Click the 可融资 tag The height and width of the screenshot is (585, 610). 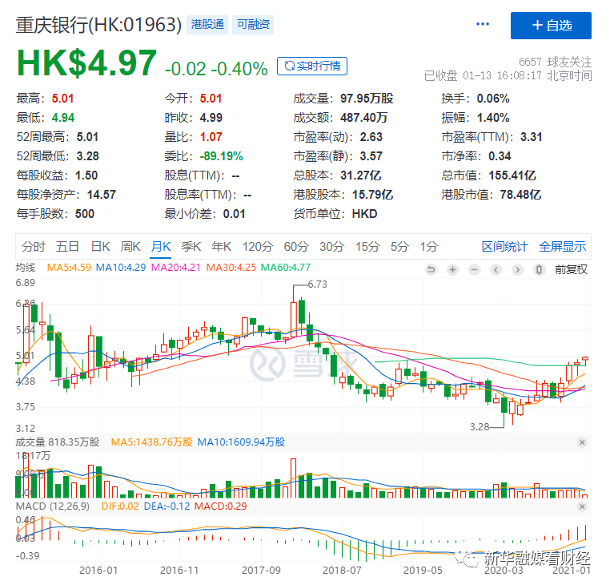coord(253,25)
